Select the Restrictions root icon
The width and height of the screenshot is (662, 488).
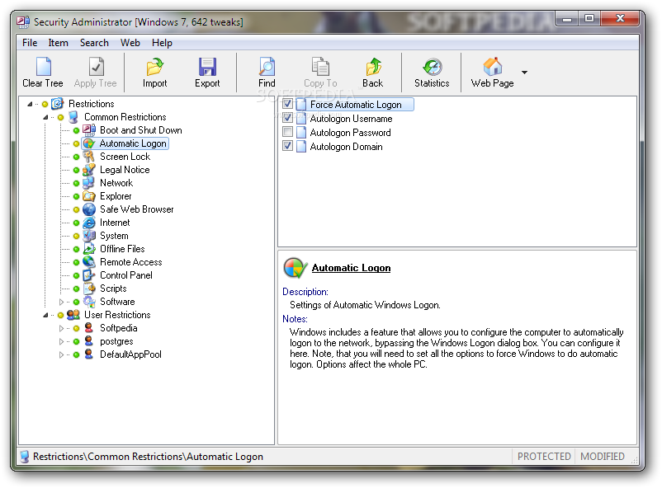click(58, 103)
